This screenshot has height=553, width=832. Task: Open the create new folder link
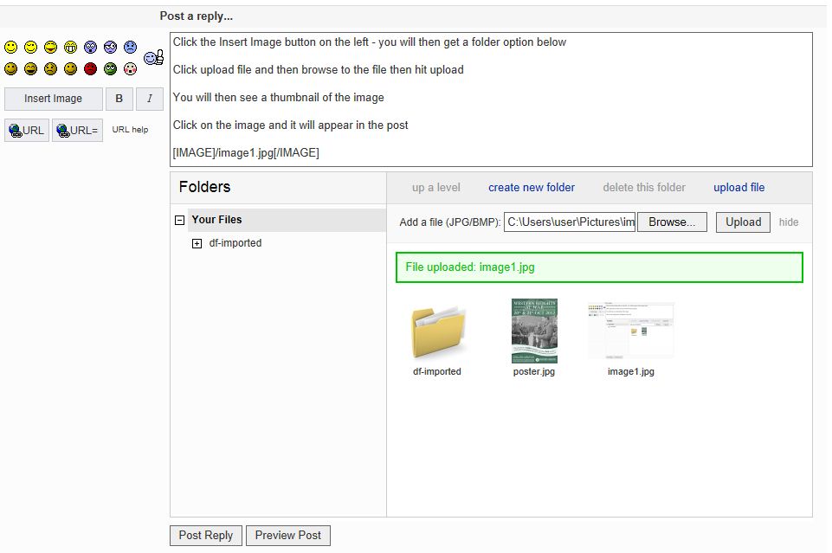tap(531, 188)
